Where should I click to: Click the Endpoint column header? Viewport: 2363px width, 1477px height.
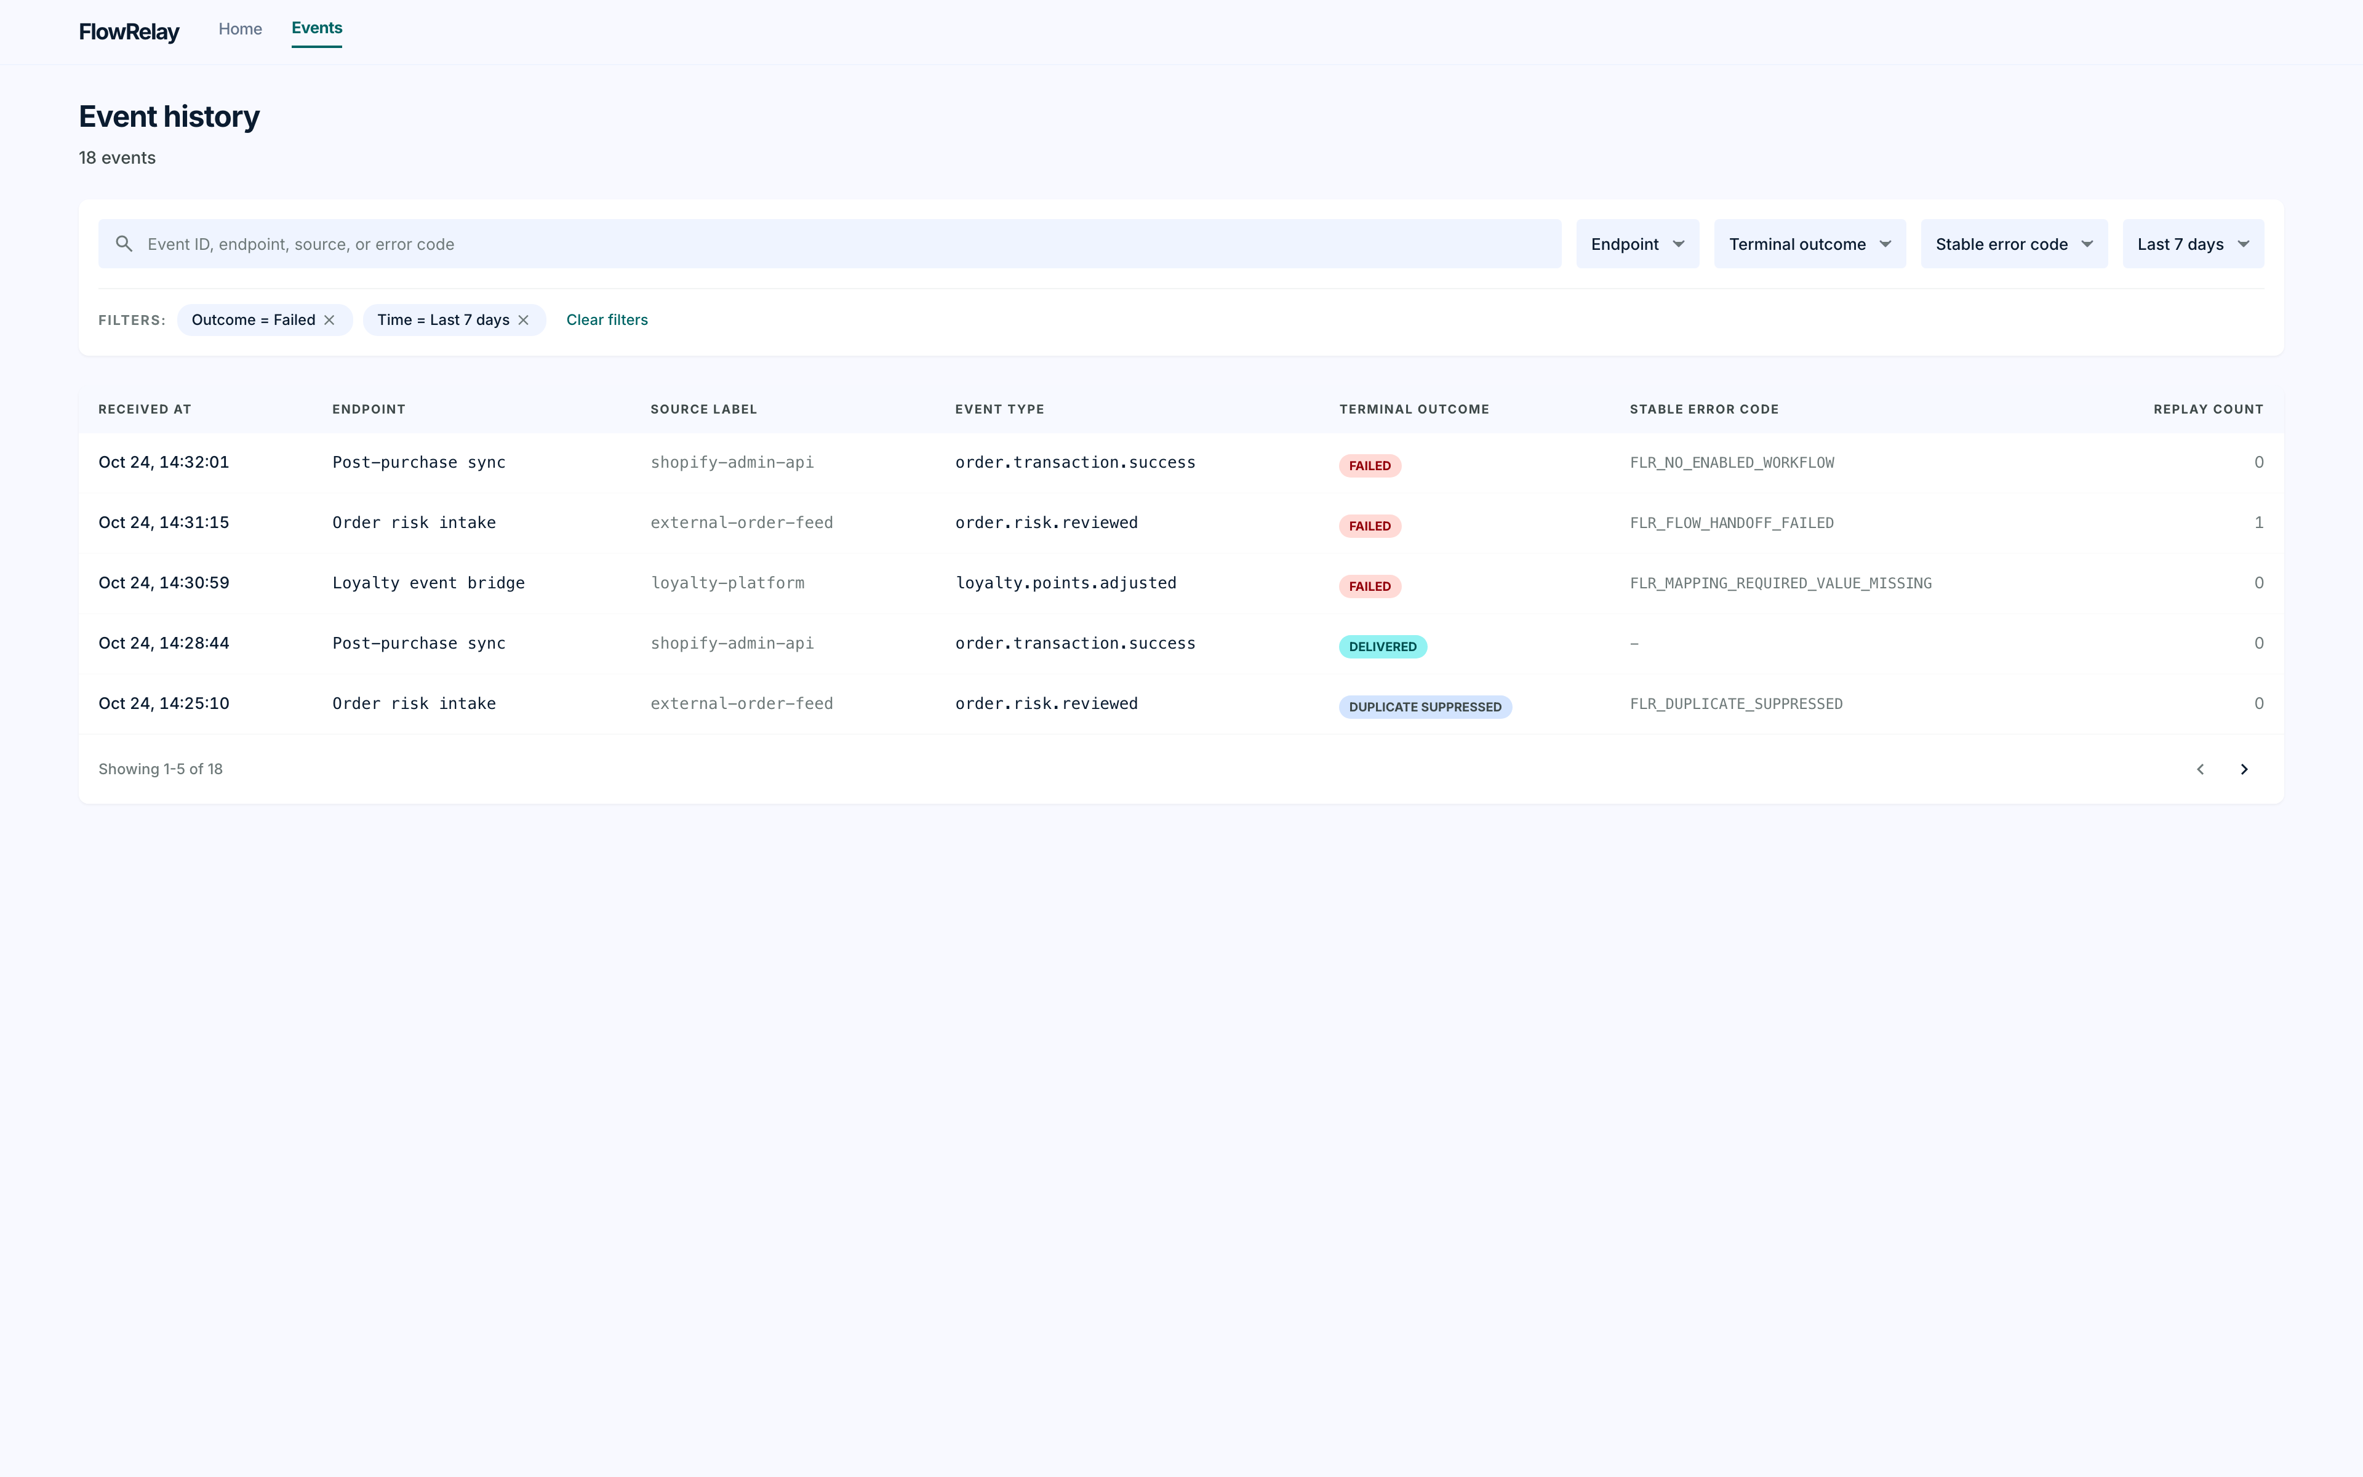368,409
